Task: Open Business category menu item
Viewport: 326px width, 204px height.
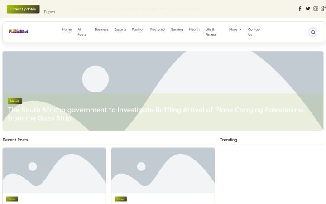Action: [x=101, y=29]
